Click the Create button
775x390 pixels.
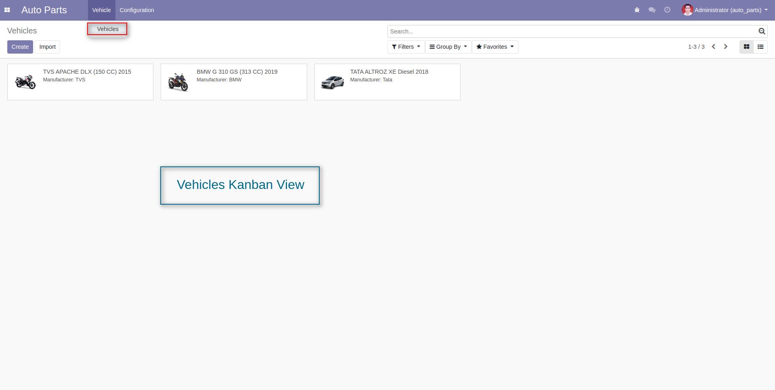pos(20,47)
